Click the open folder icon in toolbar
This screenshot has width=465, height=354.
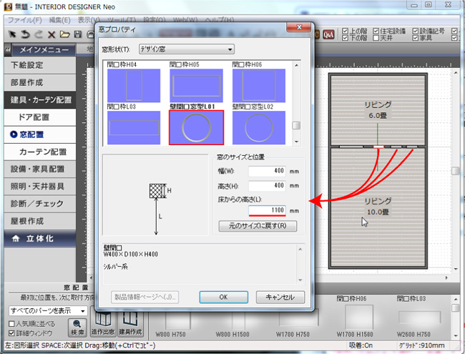click(64, 34)
